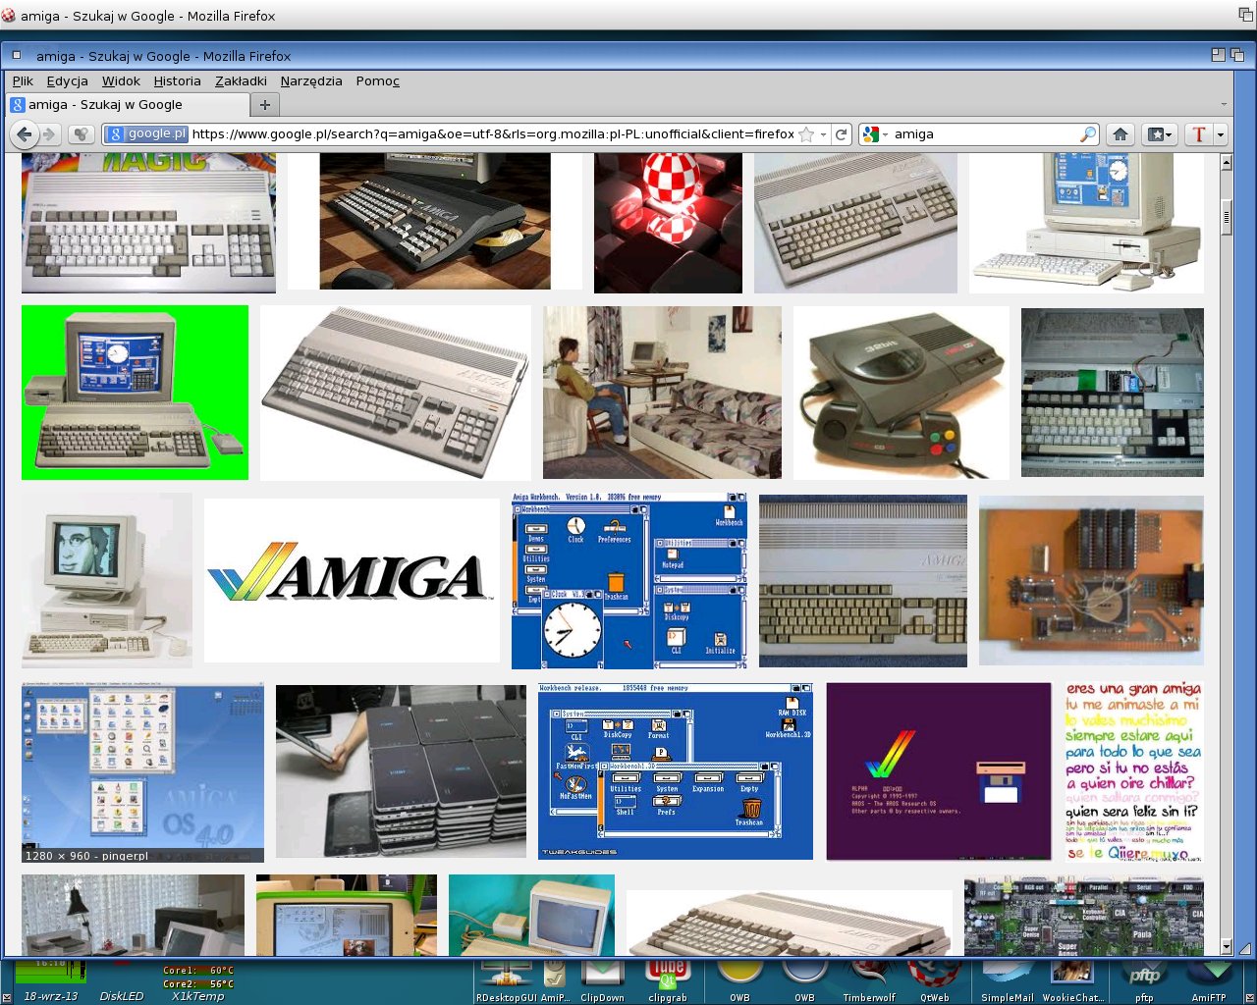The image size is (1257, 1005).
Task: Open the stacked tablets image result
Action: pos(401,771)
